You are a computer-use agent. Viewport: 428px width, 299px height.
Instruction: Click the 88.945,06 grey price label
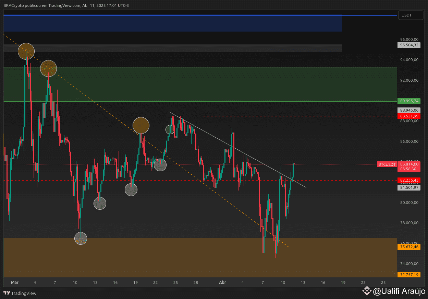click(409, 110)
